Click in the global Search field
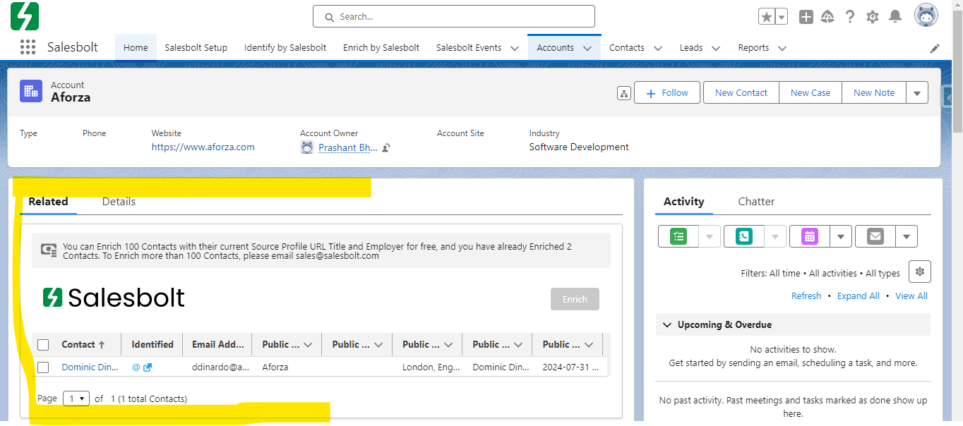Viewport: 963px width, 426px height. (x=454, y=16)
